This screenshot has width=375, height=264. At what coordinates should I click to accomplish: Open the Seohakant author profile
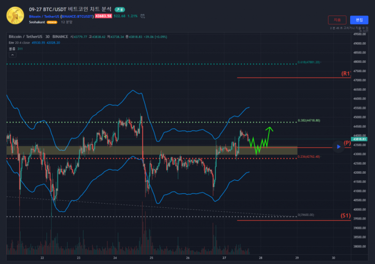(x=37, y=22)
